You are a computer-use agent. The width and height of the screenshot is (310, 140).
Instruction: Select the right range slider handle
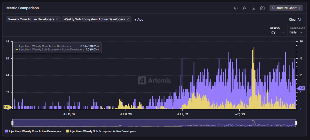296,123
